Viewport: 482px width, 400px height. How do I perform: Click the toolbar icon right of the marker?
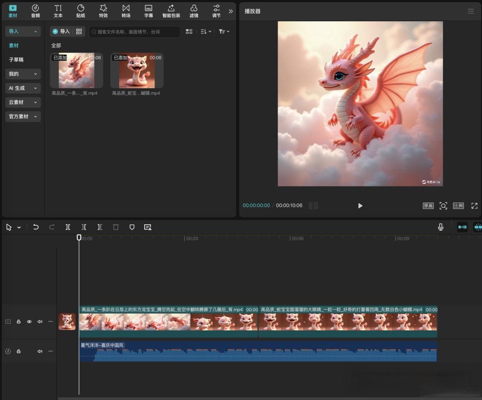148,227
